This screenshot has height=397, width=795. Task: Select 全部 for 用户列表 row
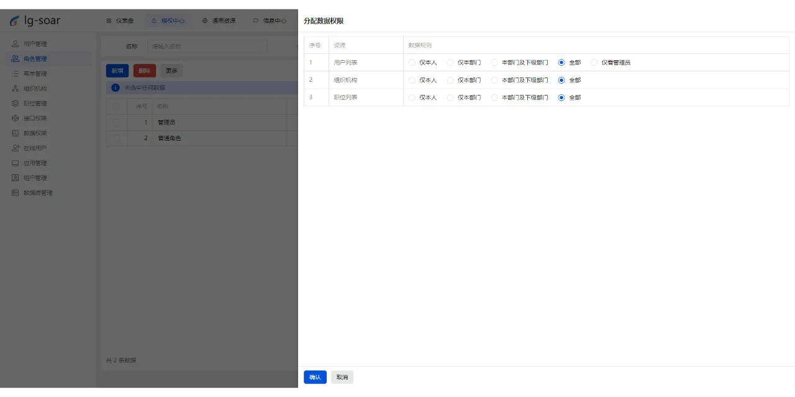pos(561,63)
